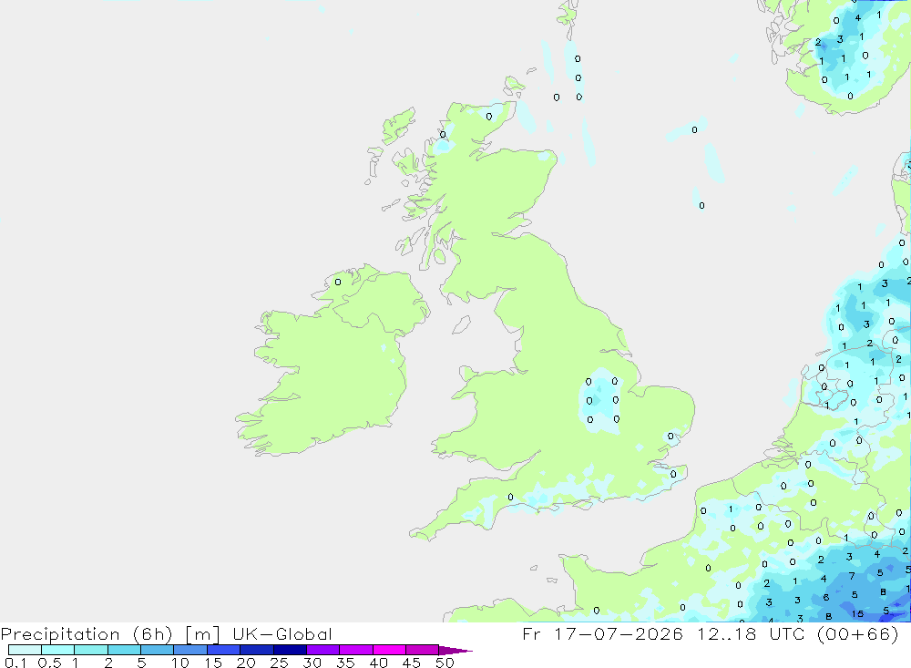Click the '7' rainfall value over Germany
The image size is (911, 668).
(852, 576)
